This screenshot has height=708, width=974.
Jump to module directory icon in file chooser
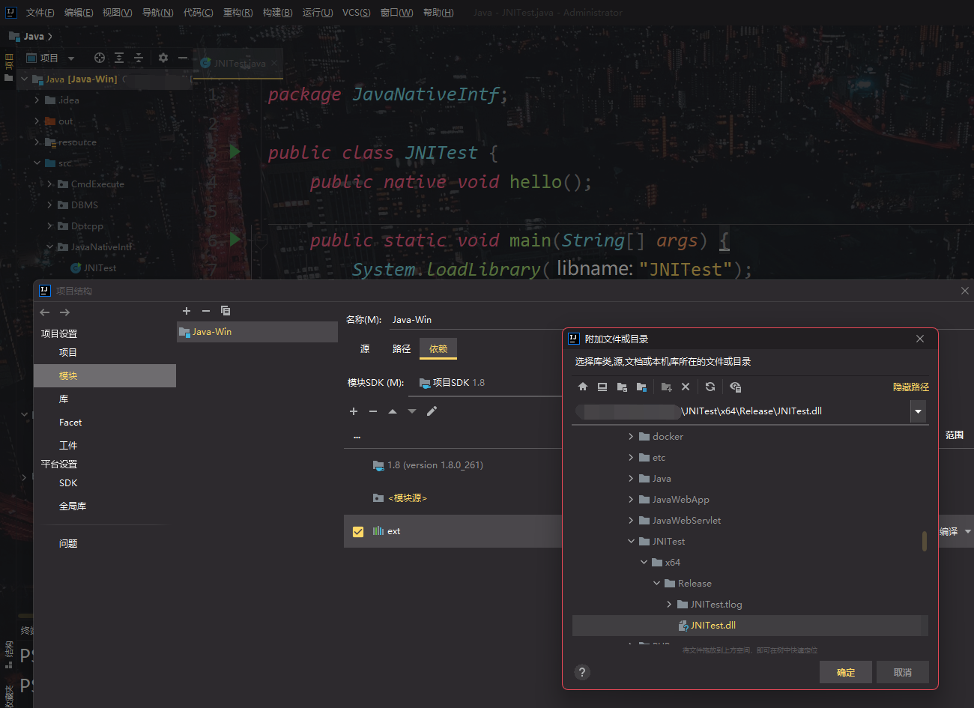[x=641, y=387]
